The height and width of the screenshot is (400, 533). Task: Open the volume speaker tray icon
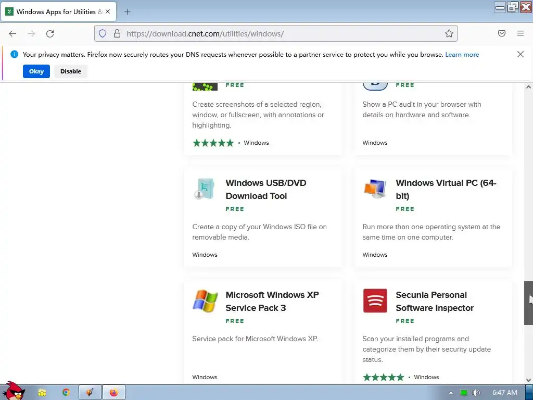point(476,393)
